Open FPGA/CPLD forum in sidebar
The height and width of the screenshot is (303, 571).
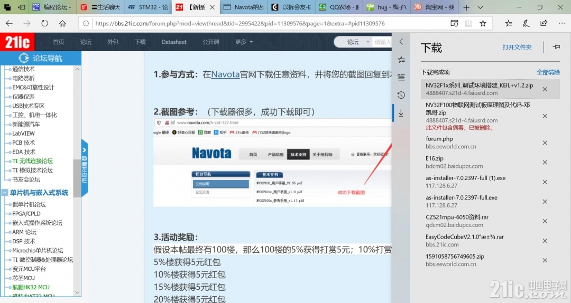[x=26, y=213]
